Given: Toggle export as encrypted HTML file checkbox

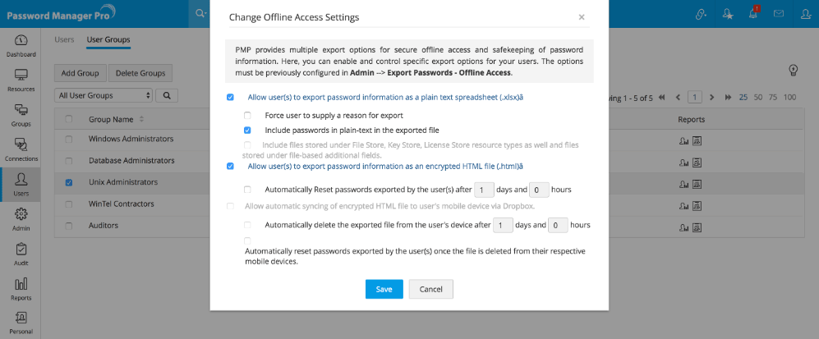Looking at the screenshot, I should (230, 166).
